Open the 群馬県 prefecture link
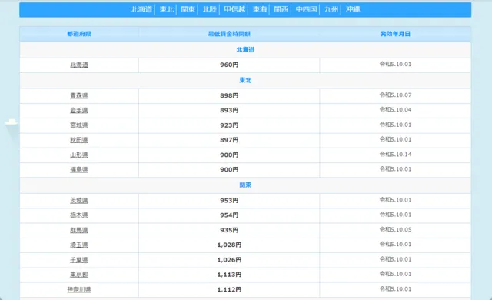This screenshot has width=492, height=300. click(79, 230)
